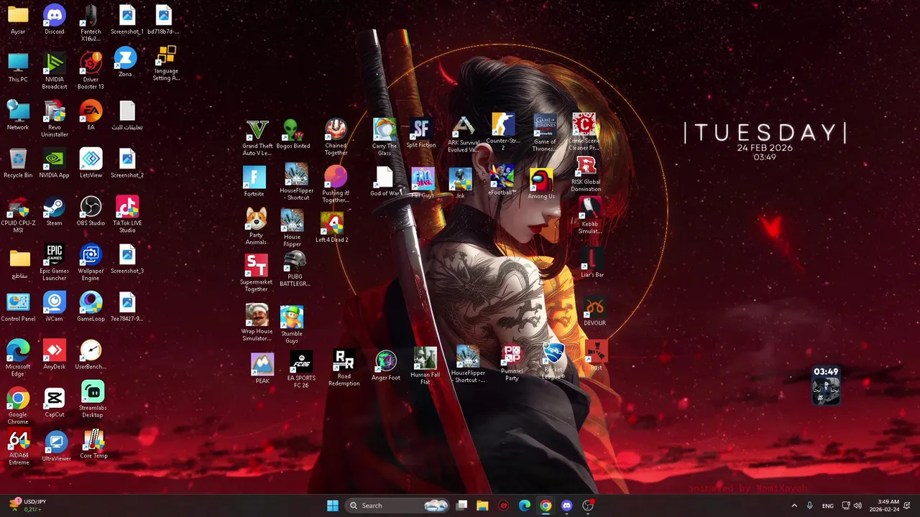920x517 pixels.
Task: Select the Screenshot_2 file on desktop
Action: point(127,163)
